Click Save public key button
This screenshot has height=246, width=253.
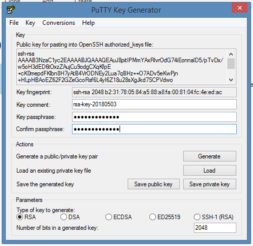click(153, 184)
